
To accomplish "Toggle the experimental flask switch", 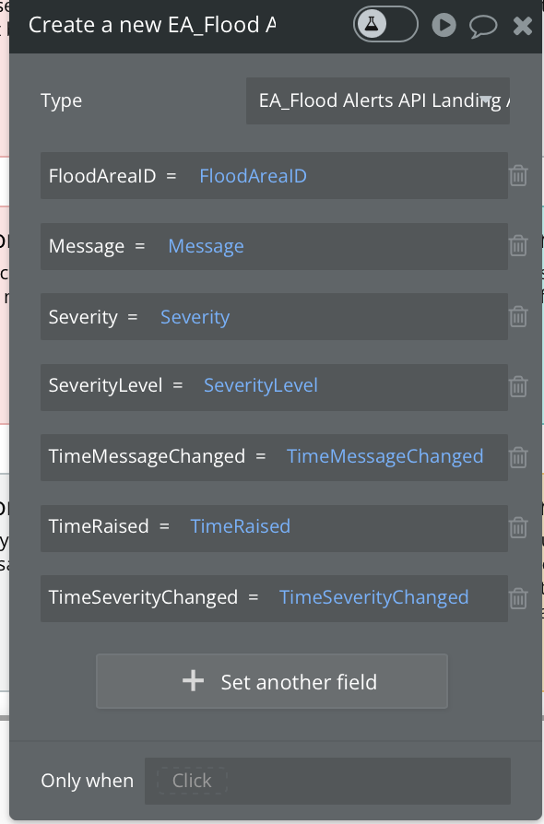I will pos(385,24).
